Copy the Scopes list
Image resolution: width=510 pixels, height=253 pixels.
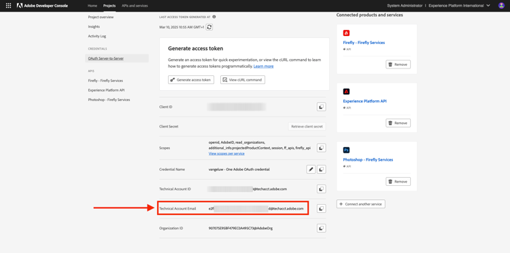pyautogui.click(x=322, y=148)
